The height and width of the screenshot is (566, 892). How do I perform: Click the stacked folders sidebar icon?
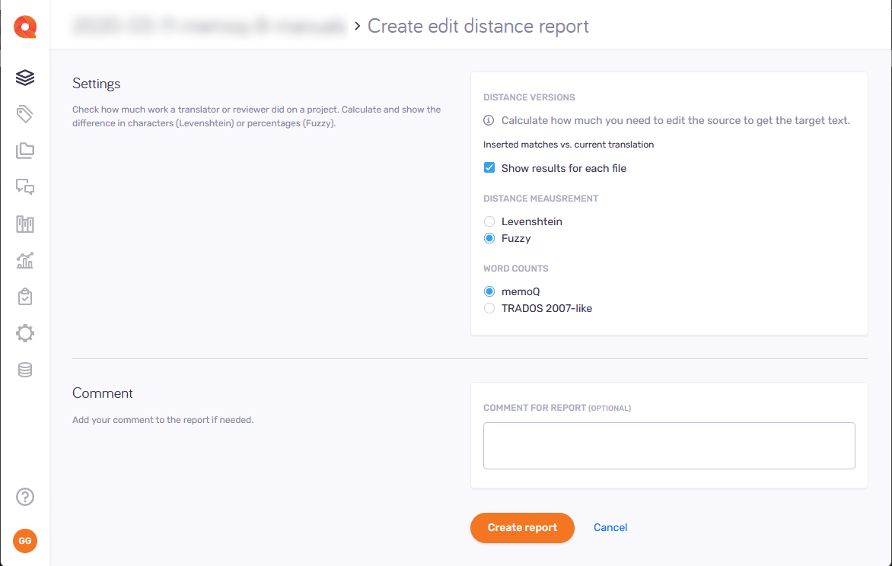25,151
